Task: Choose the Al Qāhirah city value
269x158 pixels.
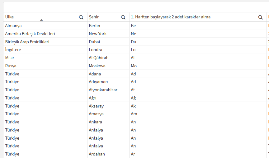Action: [x=99, y=58]
